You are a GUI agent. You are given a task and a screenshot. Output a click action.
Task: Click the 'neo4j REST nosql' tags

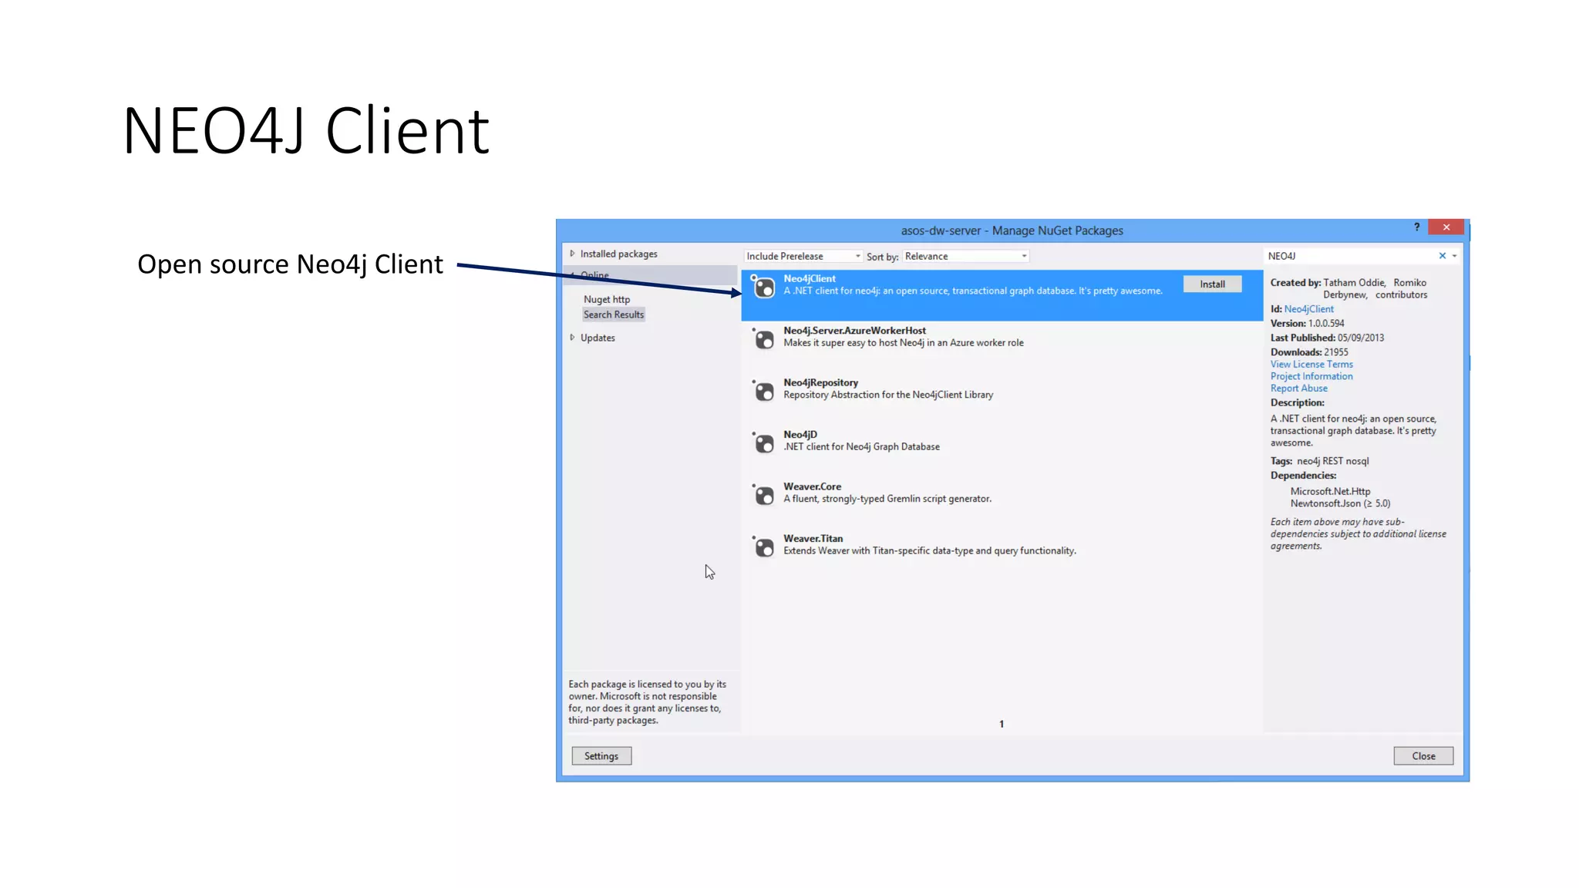[1332, 461]
